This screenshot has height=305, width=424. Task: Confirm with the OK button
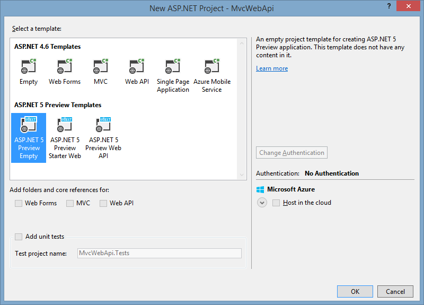(355, 291)
